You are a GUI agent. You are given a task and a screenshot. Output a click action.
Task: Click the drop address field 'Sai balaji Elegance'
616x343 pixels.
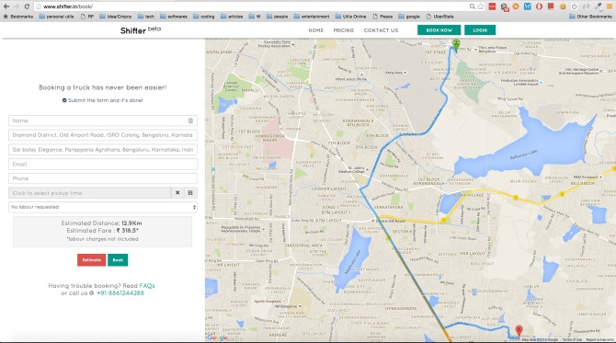coord(103,150)
